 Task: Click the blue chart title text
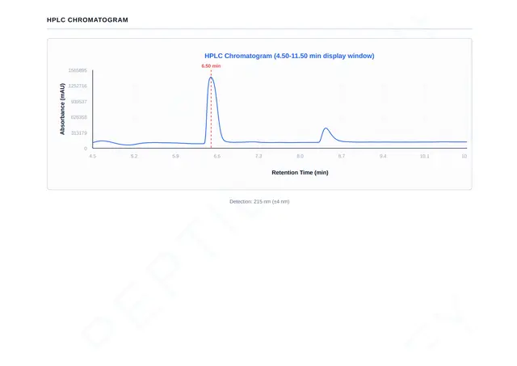289,56
